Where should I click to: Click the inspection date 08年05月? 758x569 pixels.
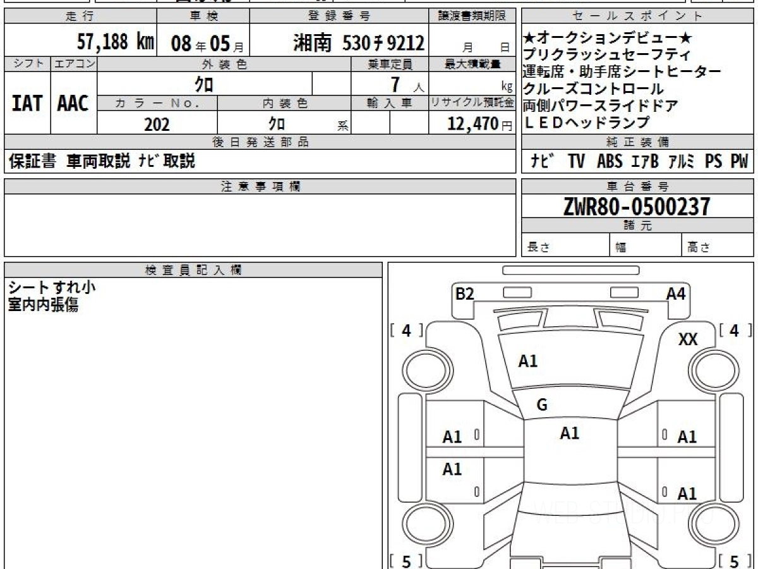click(207, 44)
